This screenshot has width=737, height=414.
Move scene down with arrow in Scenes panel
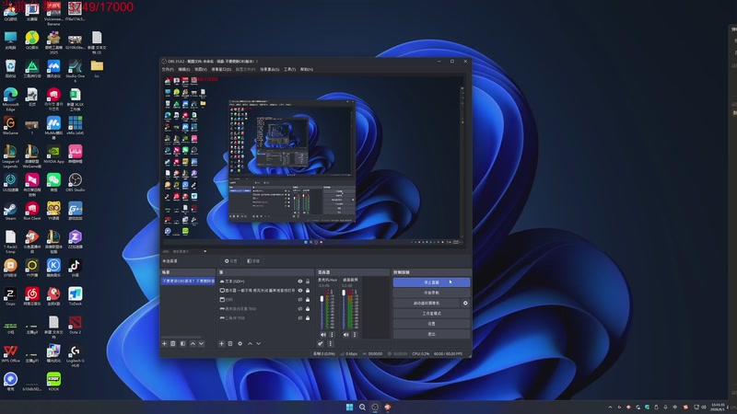click(201, 343)
